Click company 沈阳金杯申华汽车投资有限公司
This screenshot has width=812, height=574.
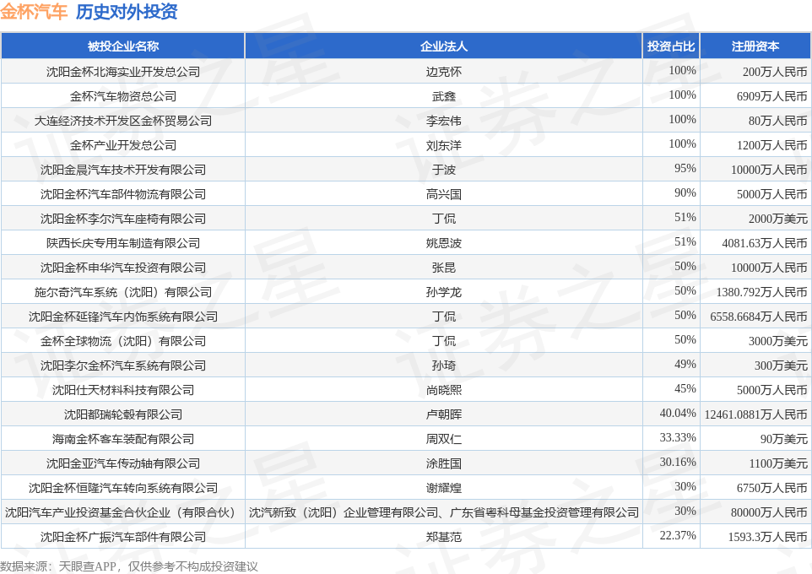pos(123,268)
